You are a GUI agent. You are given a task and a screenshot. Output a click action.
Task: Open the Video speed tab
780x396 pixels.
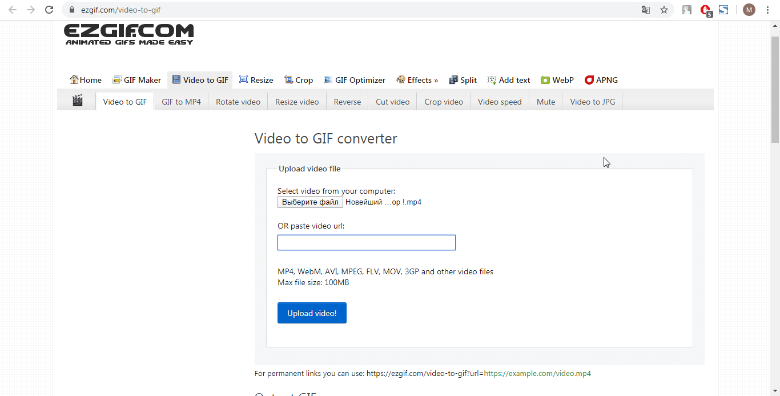point(500,102)
